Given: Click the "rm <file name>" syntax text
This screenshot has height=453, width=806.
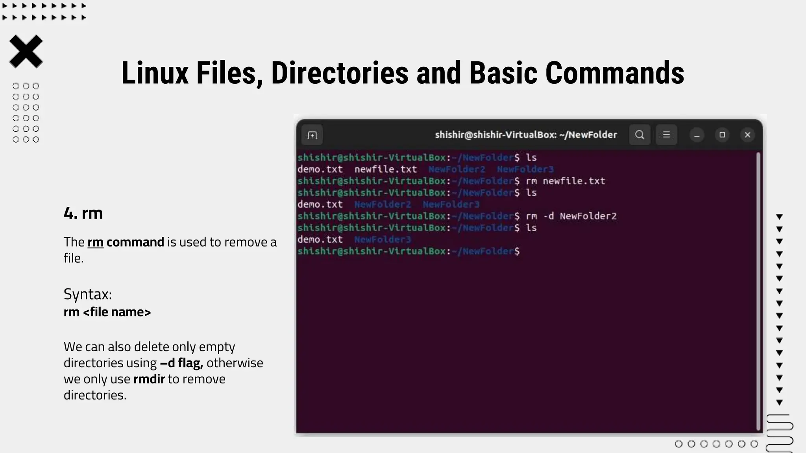Looking at the screenshot, I should (x=107, y=312).
